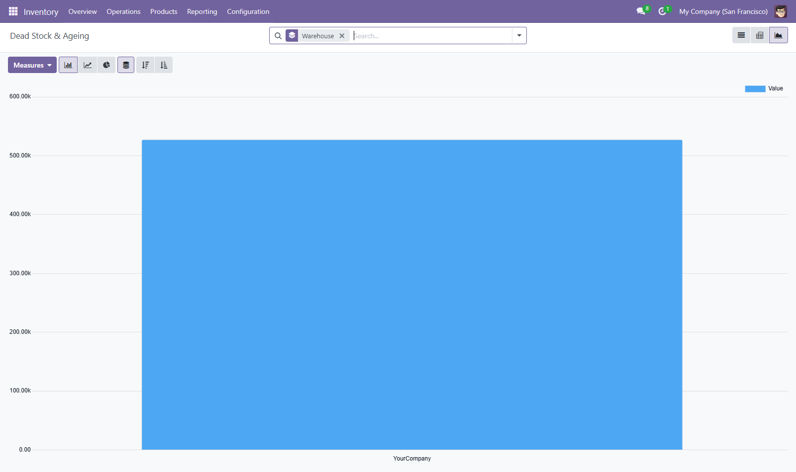
Task: Switch to line chart mode
Action: (x=88, y=65)
